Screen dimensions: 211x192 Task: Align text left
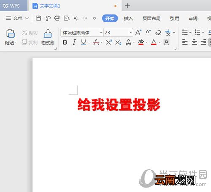(x=185, y=42)
